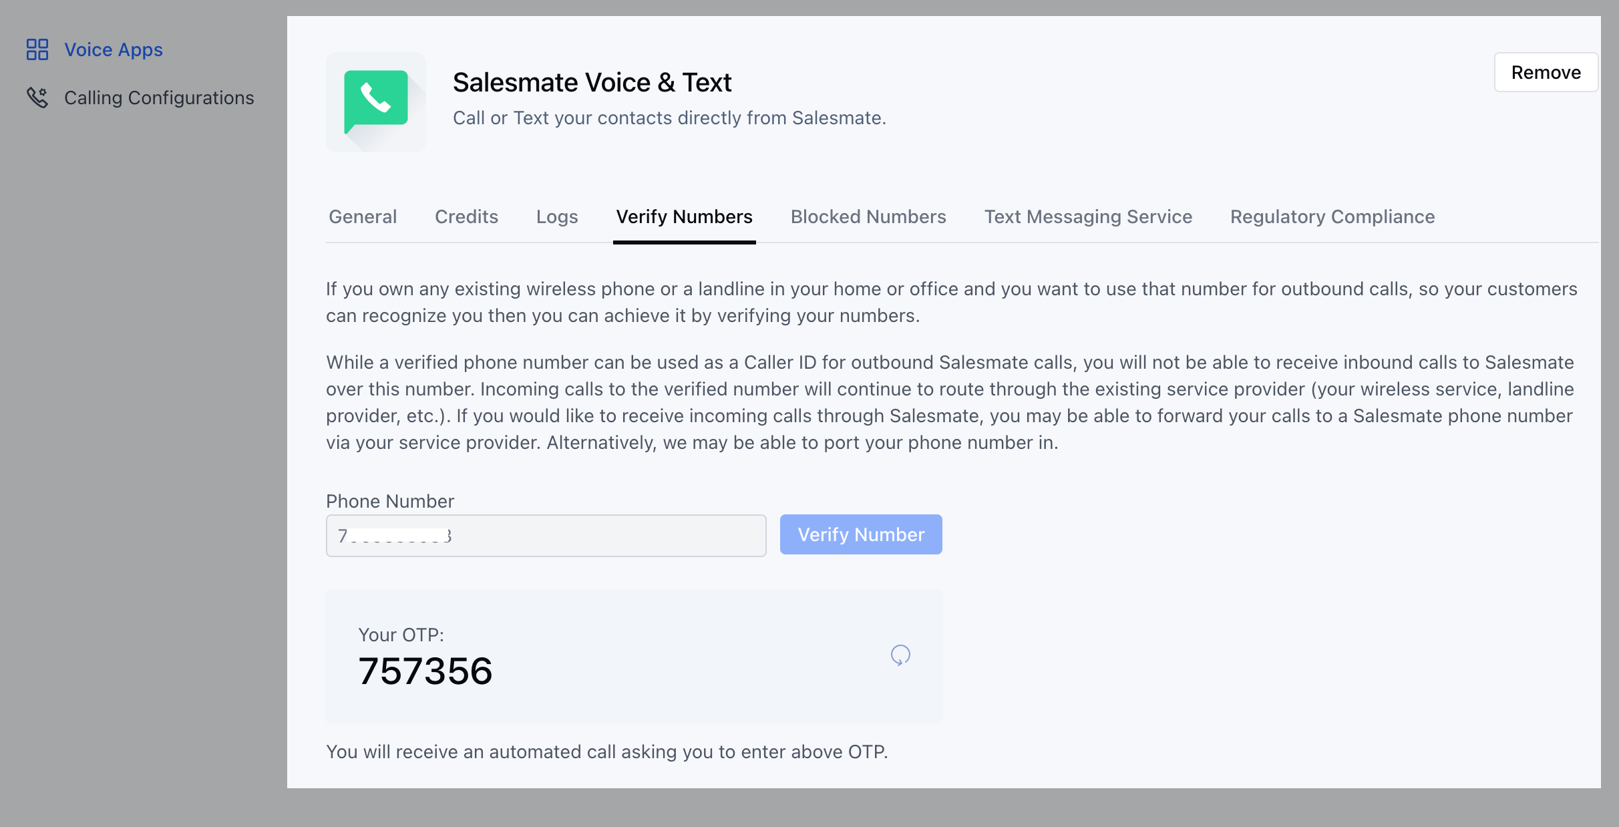
Task: View the Regulatory Compliance tab
Action: pyautogui.click(x=1332, y=216)
